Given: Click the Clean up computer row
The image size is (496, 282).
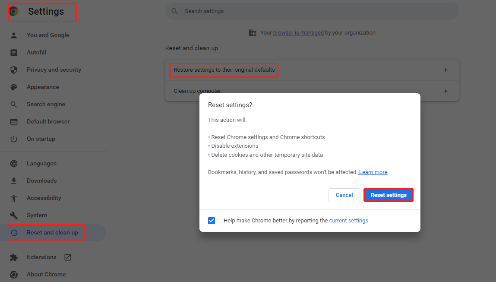Looking at the screenshot, I should (312, 91).
